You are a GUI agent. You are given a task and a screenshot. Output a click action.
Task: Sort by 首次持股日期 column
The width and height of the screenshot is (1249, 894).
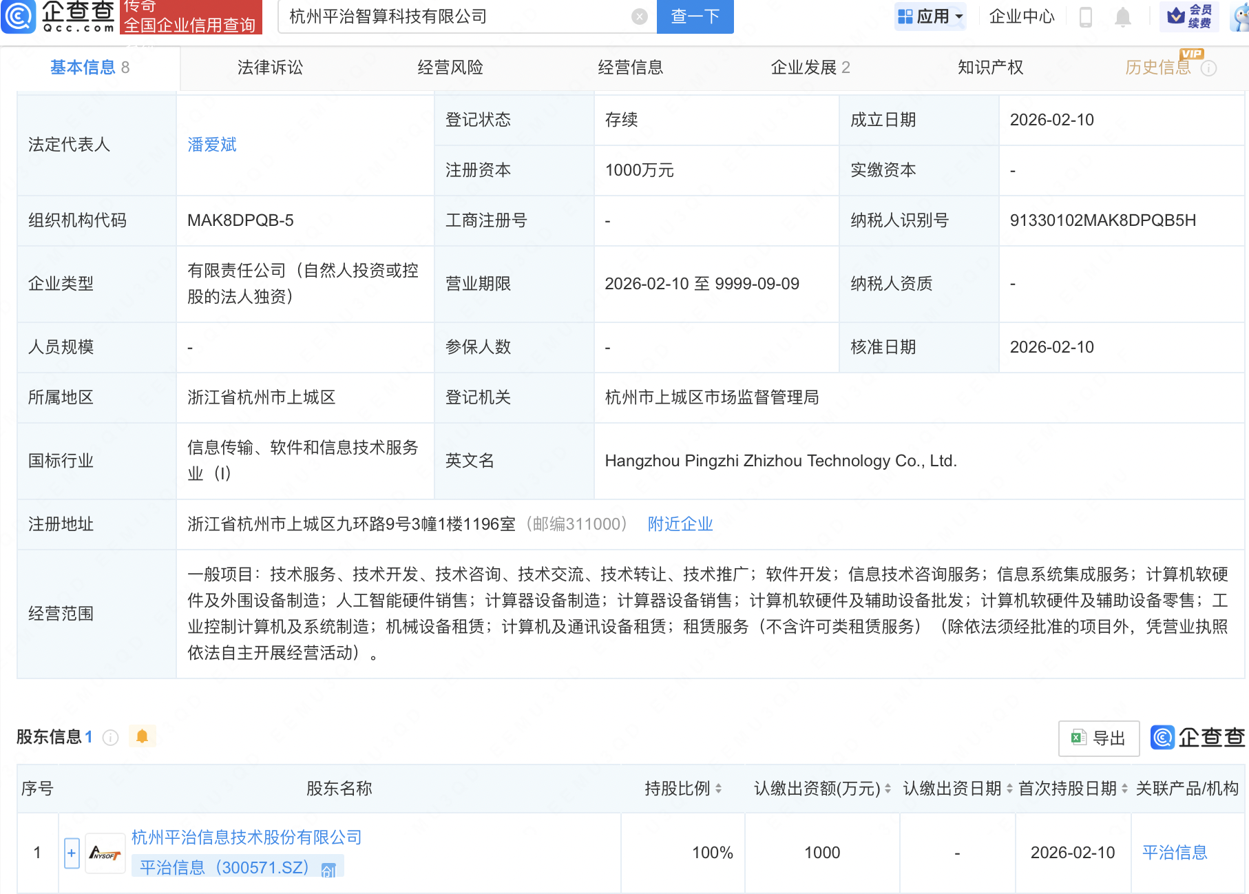pos(1124,789)
